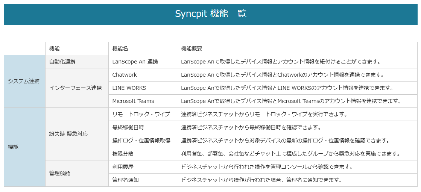Click the '操作ログ・位置情報取得' cell
The image size is (421, 192).
[x=143, y=141]
